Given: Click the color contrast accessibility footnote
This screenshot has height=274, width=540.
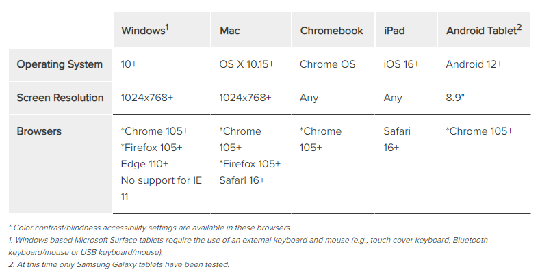Looking at the screenshot, I should click(150, 228).
